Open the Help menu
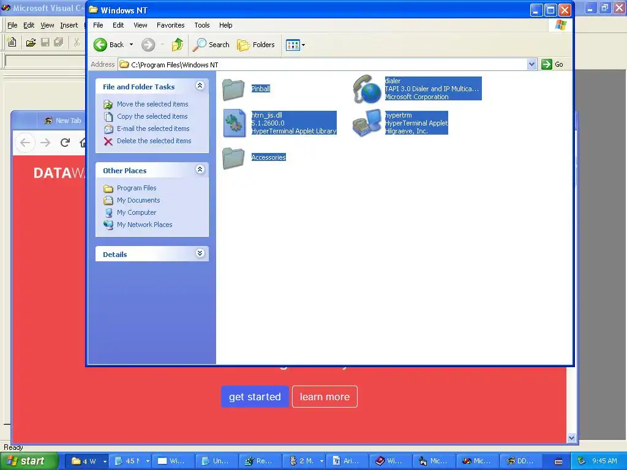The height and width of the screenshot is (470, 627). [x=225, y=25]
